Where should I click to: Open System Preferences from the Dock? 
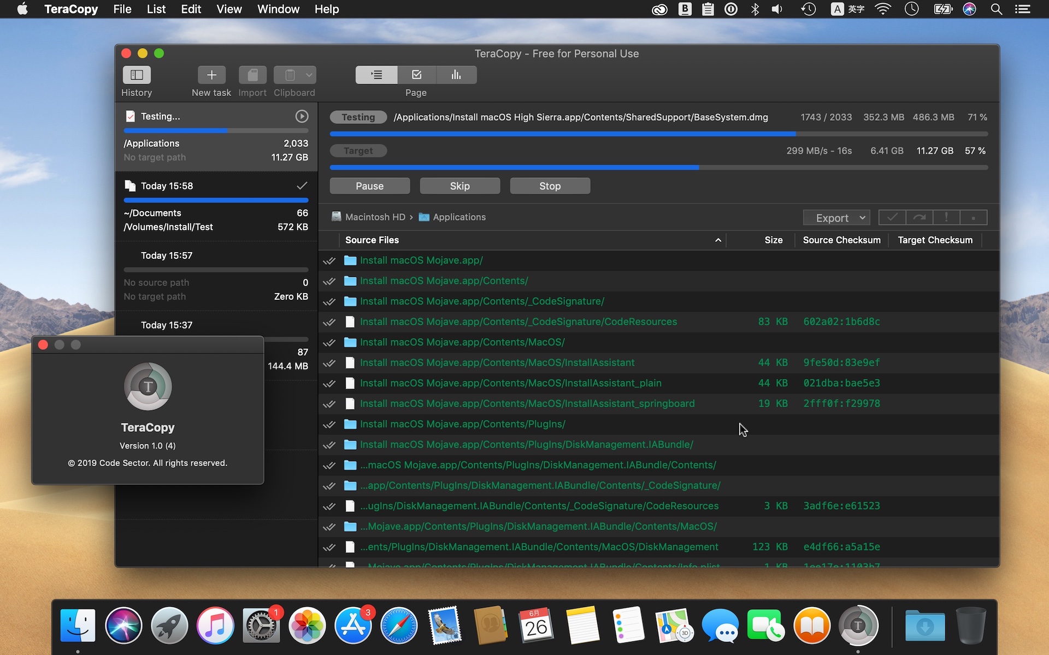[261, 626]
